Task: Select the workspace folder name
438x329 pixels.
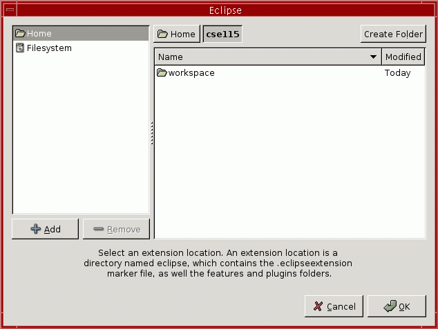Action: 191,73
